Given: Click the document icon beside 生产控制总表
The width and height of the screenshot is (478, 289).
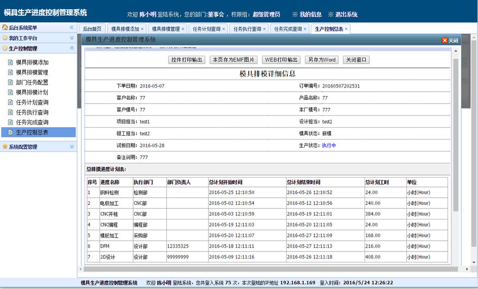Looking at the screenshot, I should [x=10, y=133].
